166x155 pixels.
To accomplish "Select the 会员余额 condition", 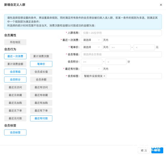I will (x=41, y=79).
